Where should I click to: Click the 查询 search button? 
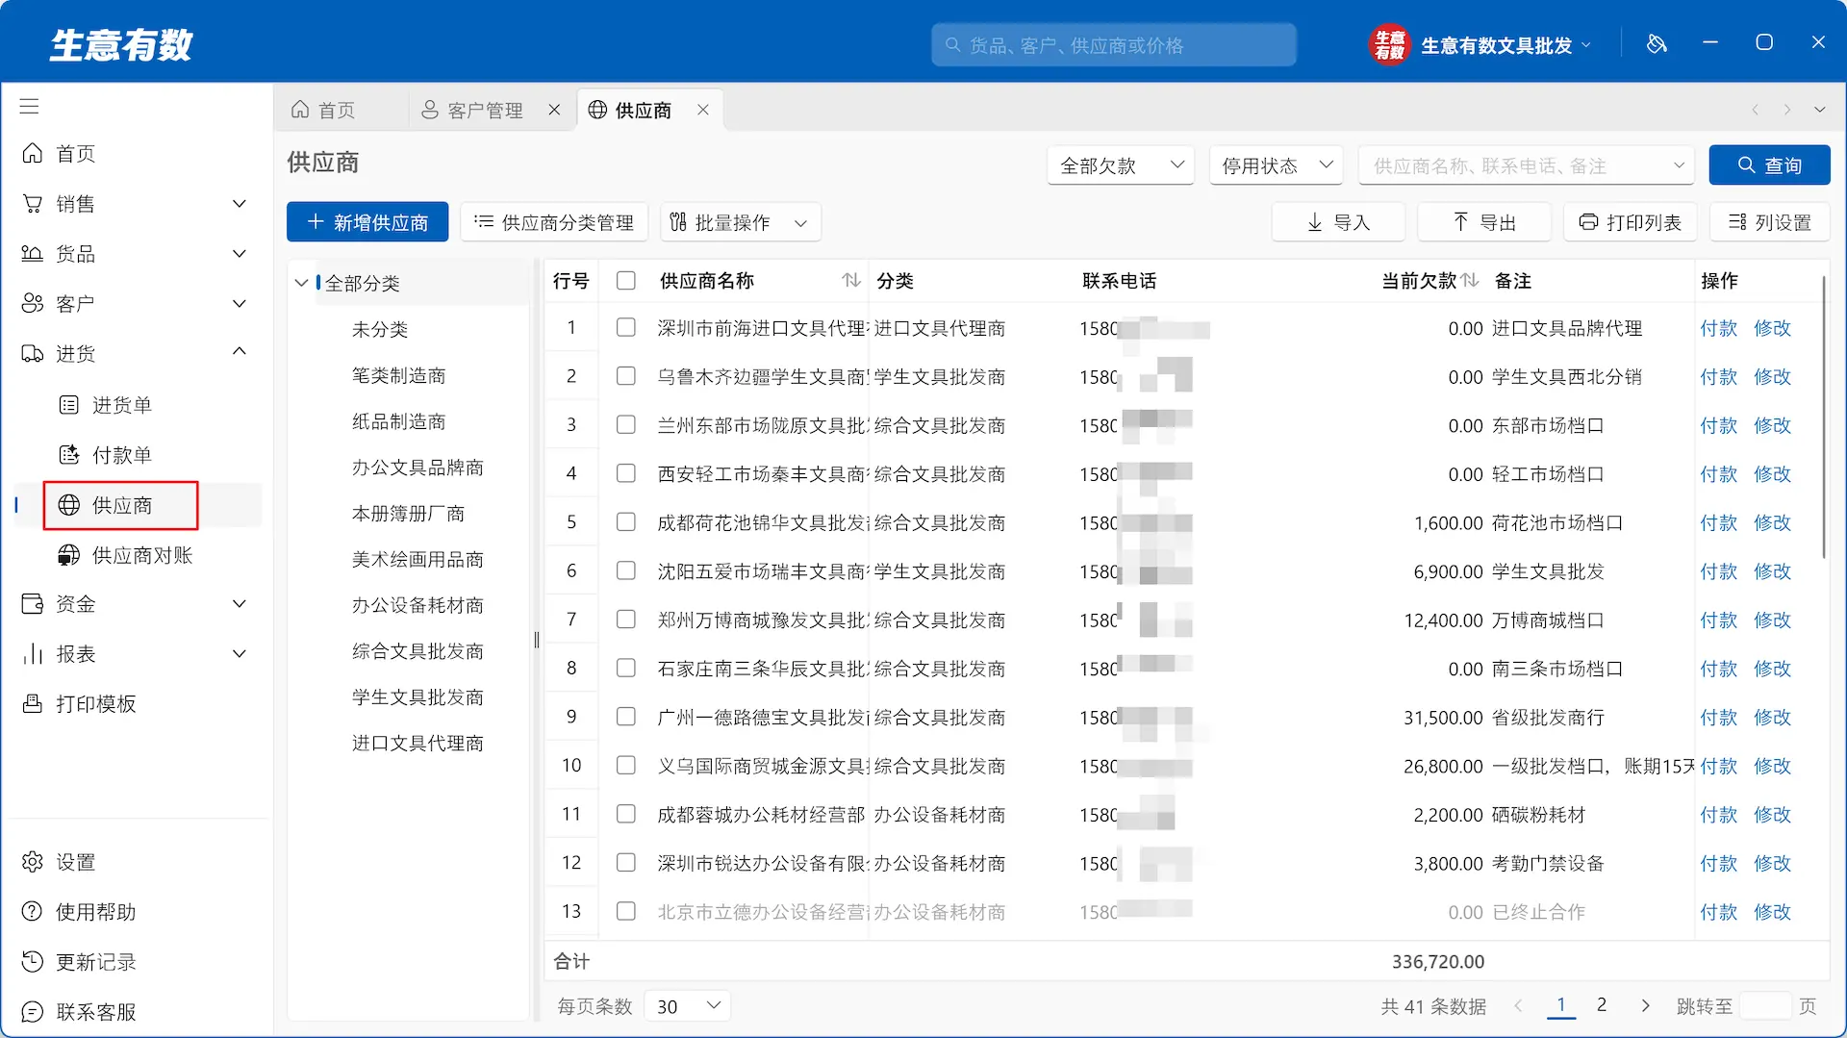click(x=1769, y=165)
